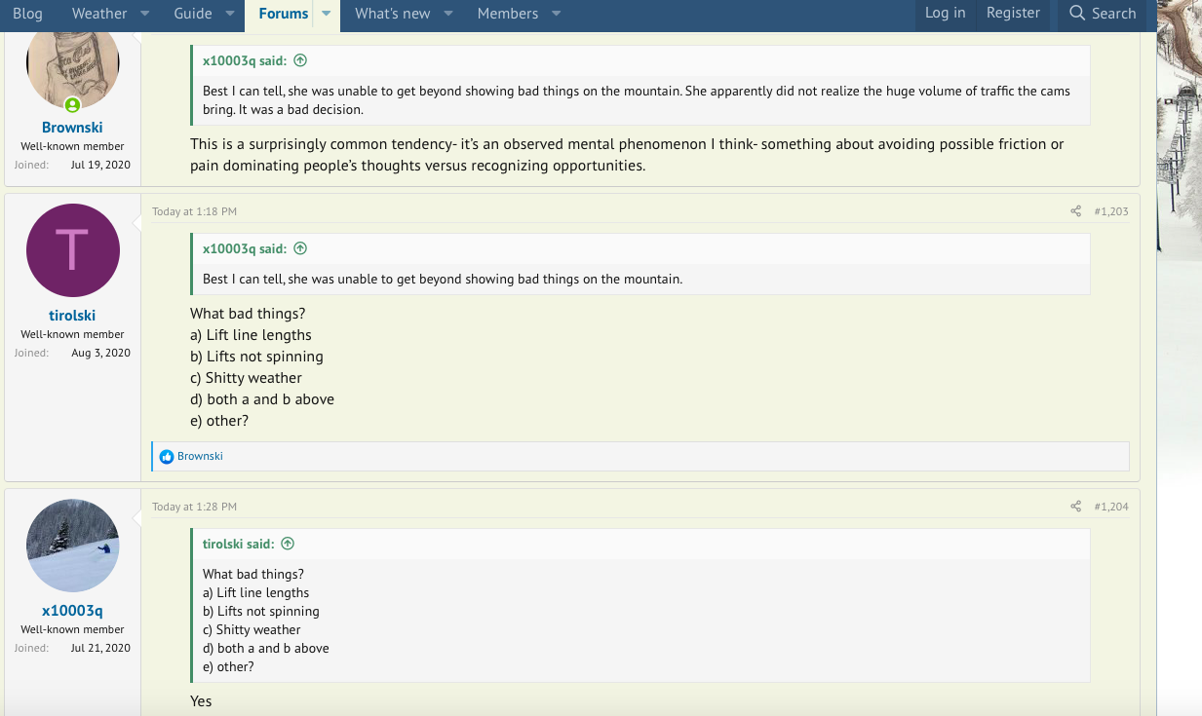
Task: Open x10003q's skiing avatar thumbnail
Action: point(73,546)
